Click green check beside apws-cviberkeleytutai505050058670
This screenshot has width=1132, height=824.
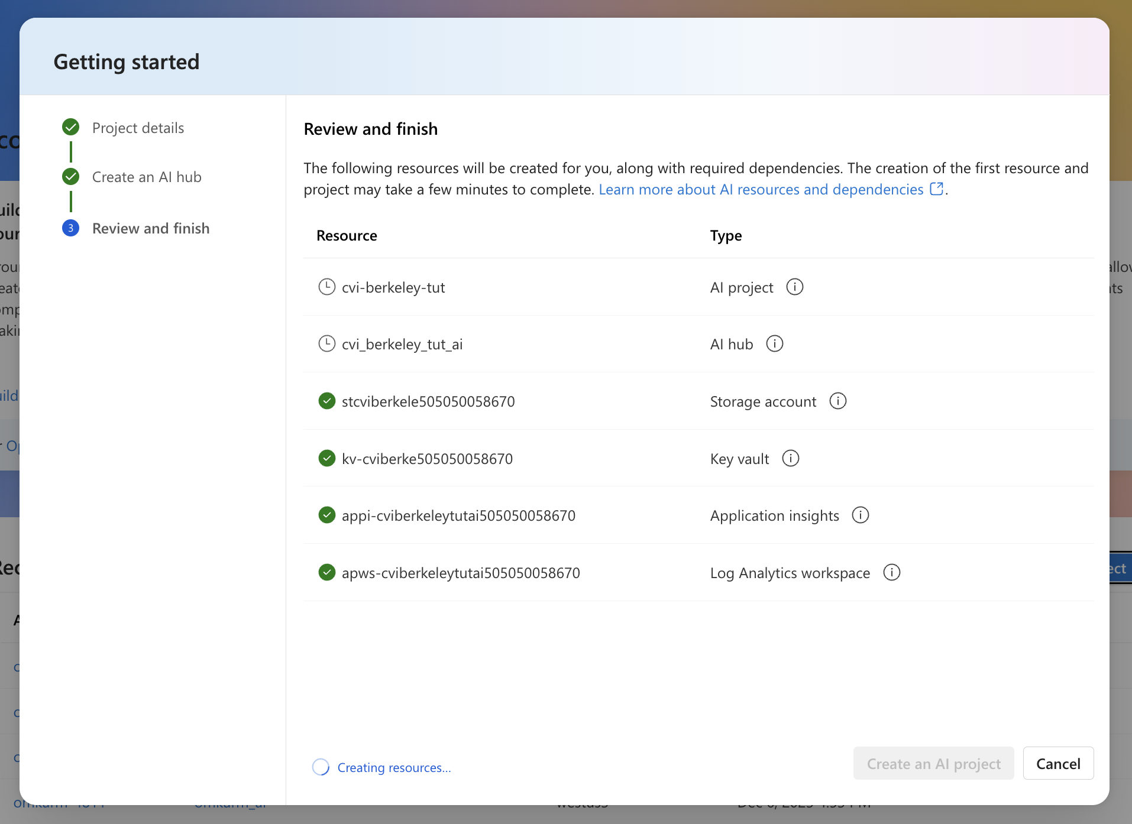pos(326,572)
